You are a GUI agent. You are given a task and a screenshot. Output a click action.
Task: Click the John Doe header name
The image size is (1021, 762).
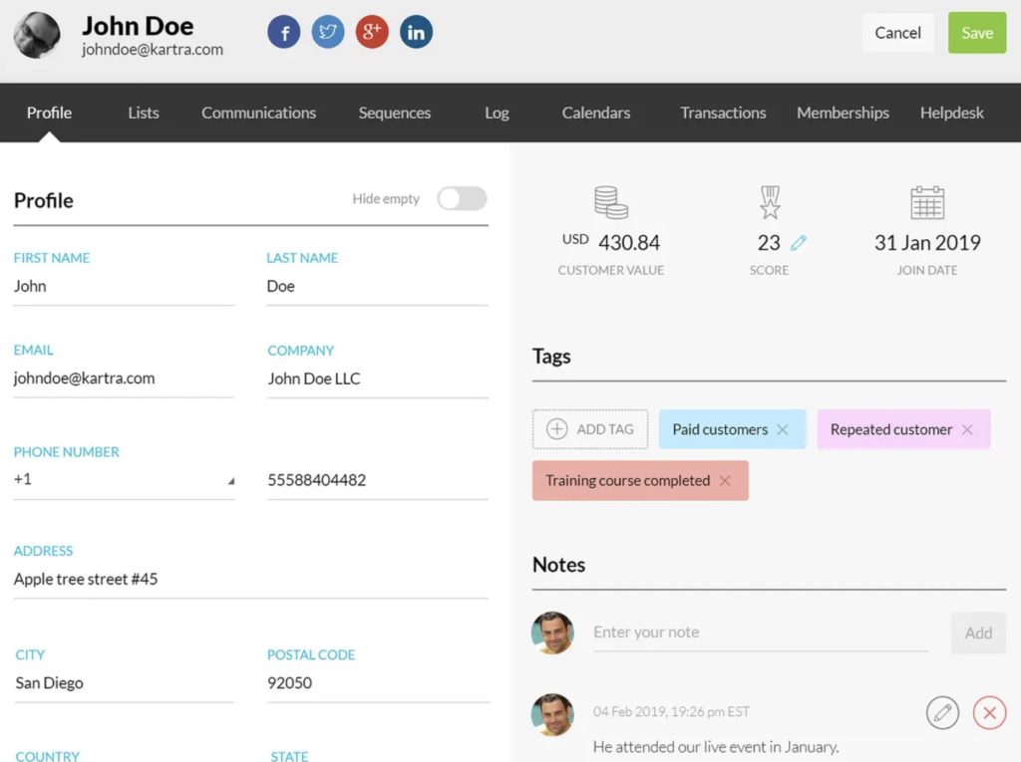pos(138,26)
